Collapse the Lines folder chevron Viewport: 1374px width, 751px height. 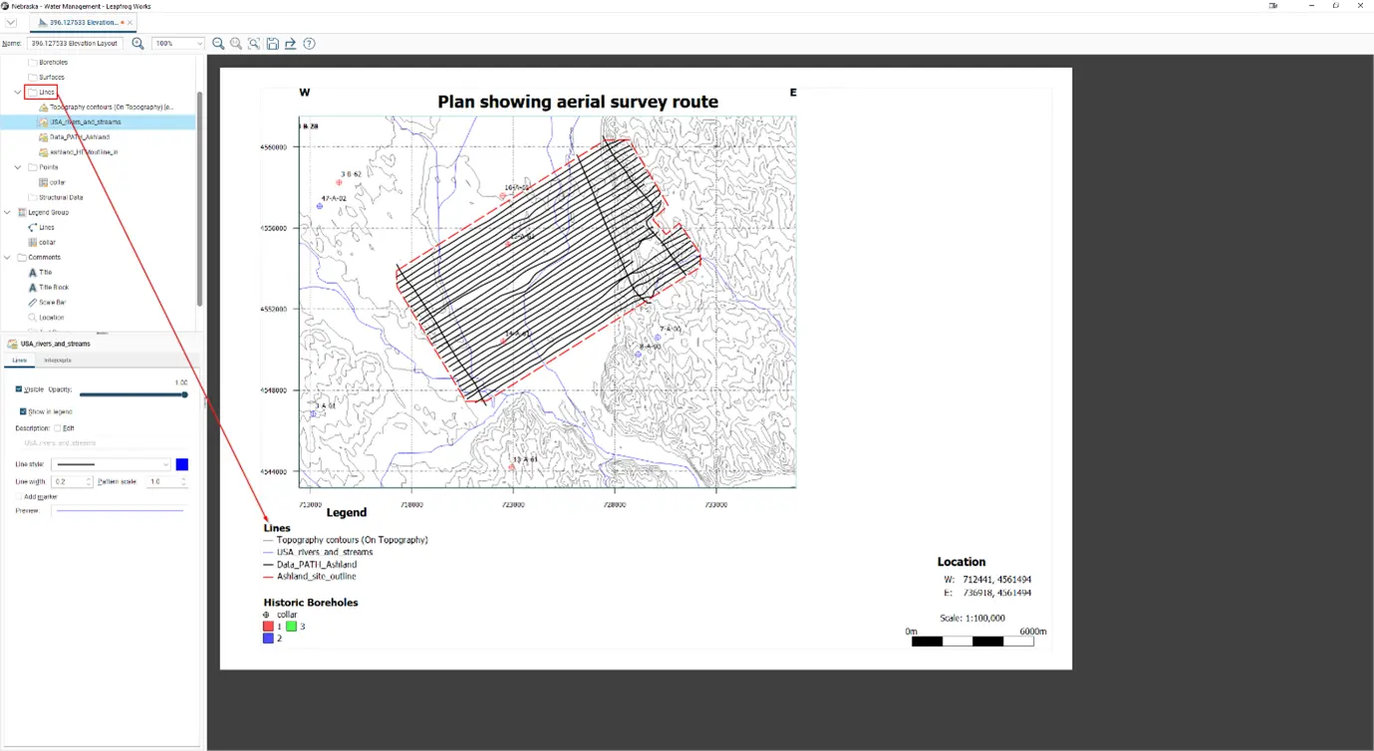pyautogui.click(x=18, y=92)
